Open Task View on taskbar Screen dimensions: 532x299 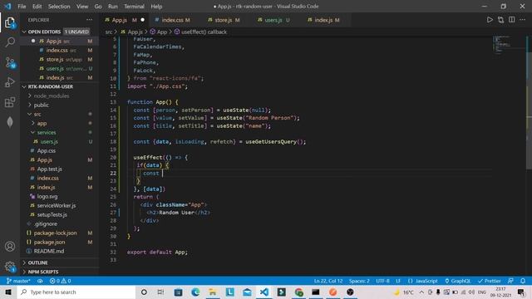(160, 292)
